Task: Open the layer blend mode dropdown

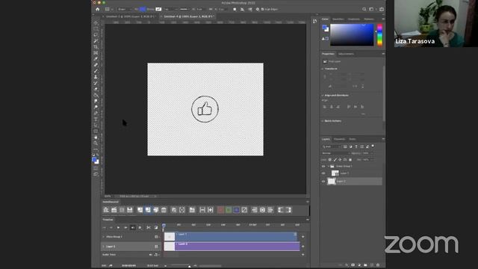Action: (x=335, y=153)
